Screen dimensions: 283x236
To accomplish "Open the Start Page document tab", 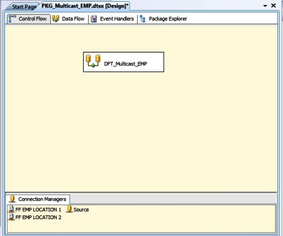I will pos(23,7).
